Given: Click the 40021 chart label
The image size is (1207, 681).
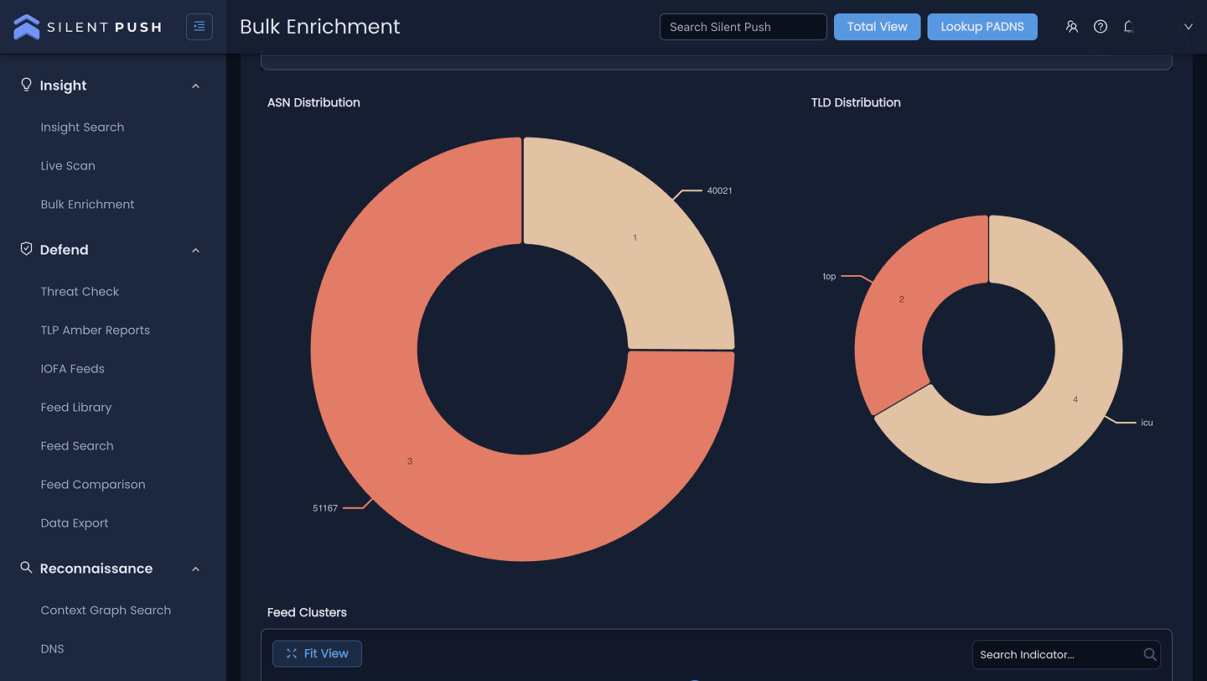Looking at the screenshot, I should [x=719, y=190].
